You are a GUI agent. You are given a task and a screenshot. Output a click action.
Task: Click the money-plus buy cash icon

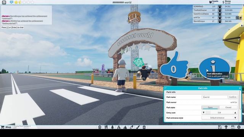tap(239, 18)
